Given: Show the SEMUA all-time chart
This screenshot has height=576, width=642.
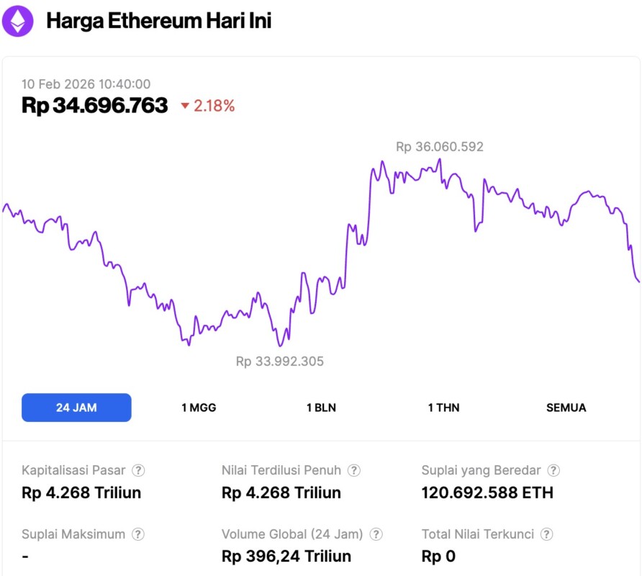Looking at the screenshot, I should click(566, 408).
